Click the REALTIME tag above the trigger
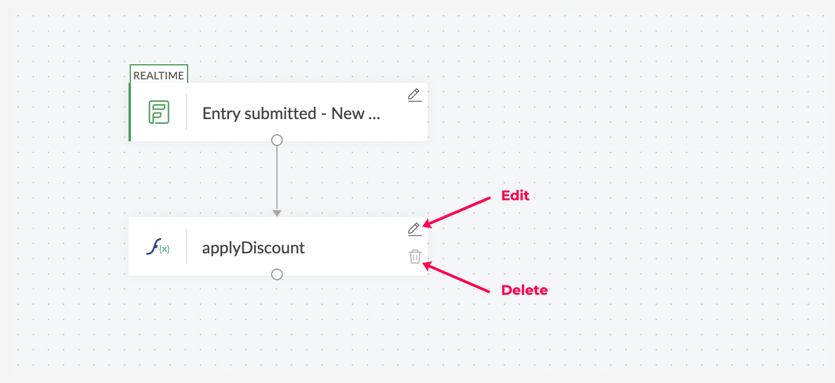 (158, 75)
